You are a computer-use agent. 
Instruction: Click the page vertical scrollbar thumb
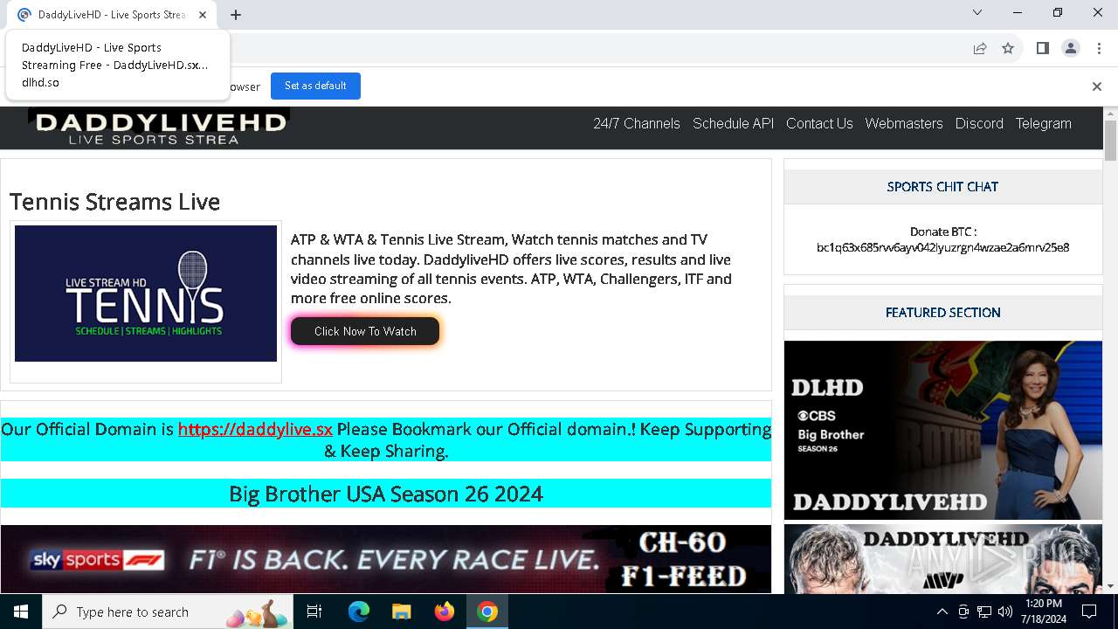pos(1110,141)
